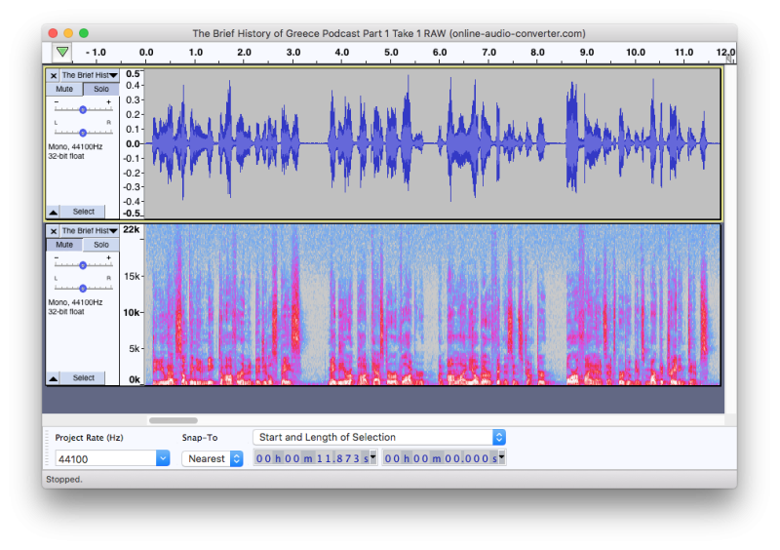Close the waveform track with X
This screenshot has width=780, height=550.
point(54,75)
